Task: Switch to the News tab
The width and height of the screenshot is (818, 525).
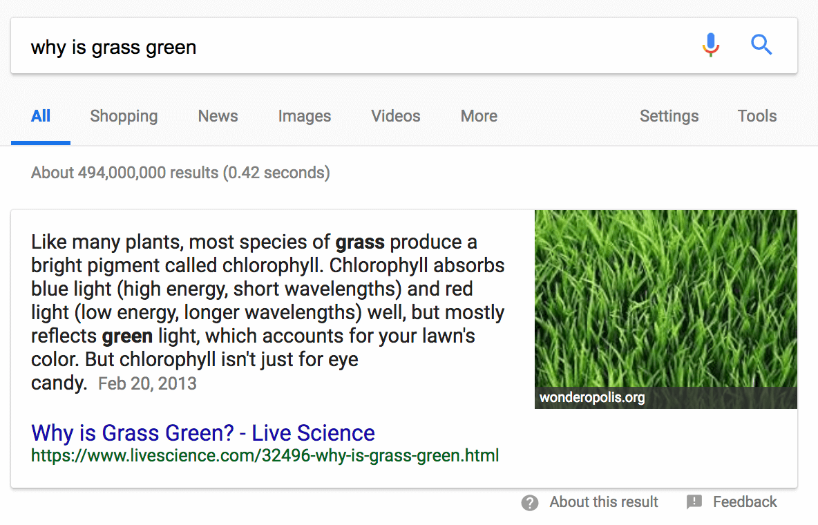Action: (x=218, y=116)
